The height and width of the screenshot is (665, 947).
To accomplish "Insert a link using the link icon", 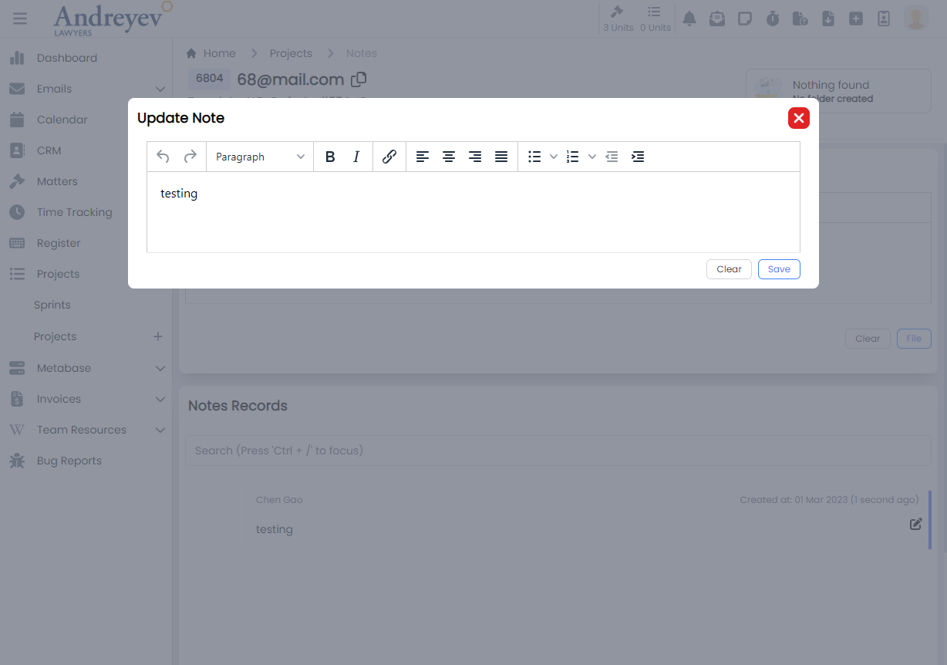I will [389, 157].
